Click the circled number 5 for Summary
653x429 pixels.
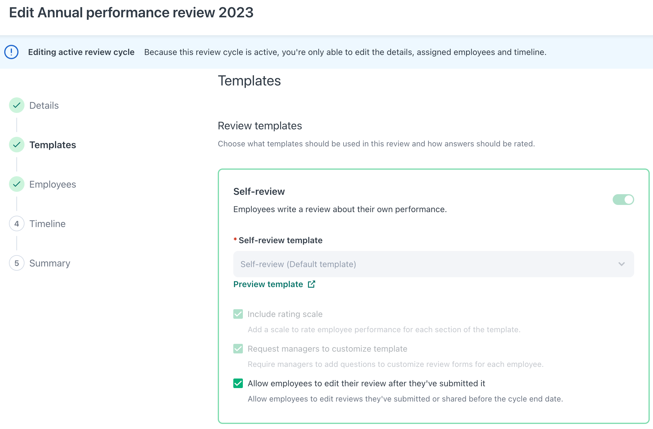[17, 263]
